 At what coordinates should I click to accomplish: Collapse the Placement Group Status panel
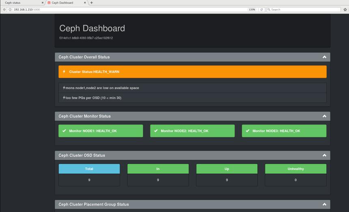click(x=324, y=204)
